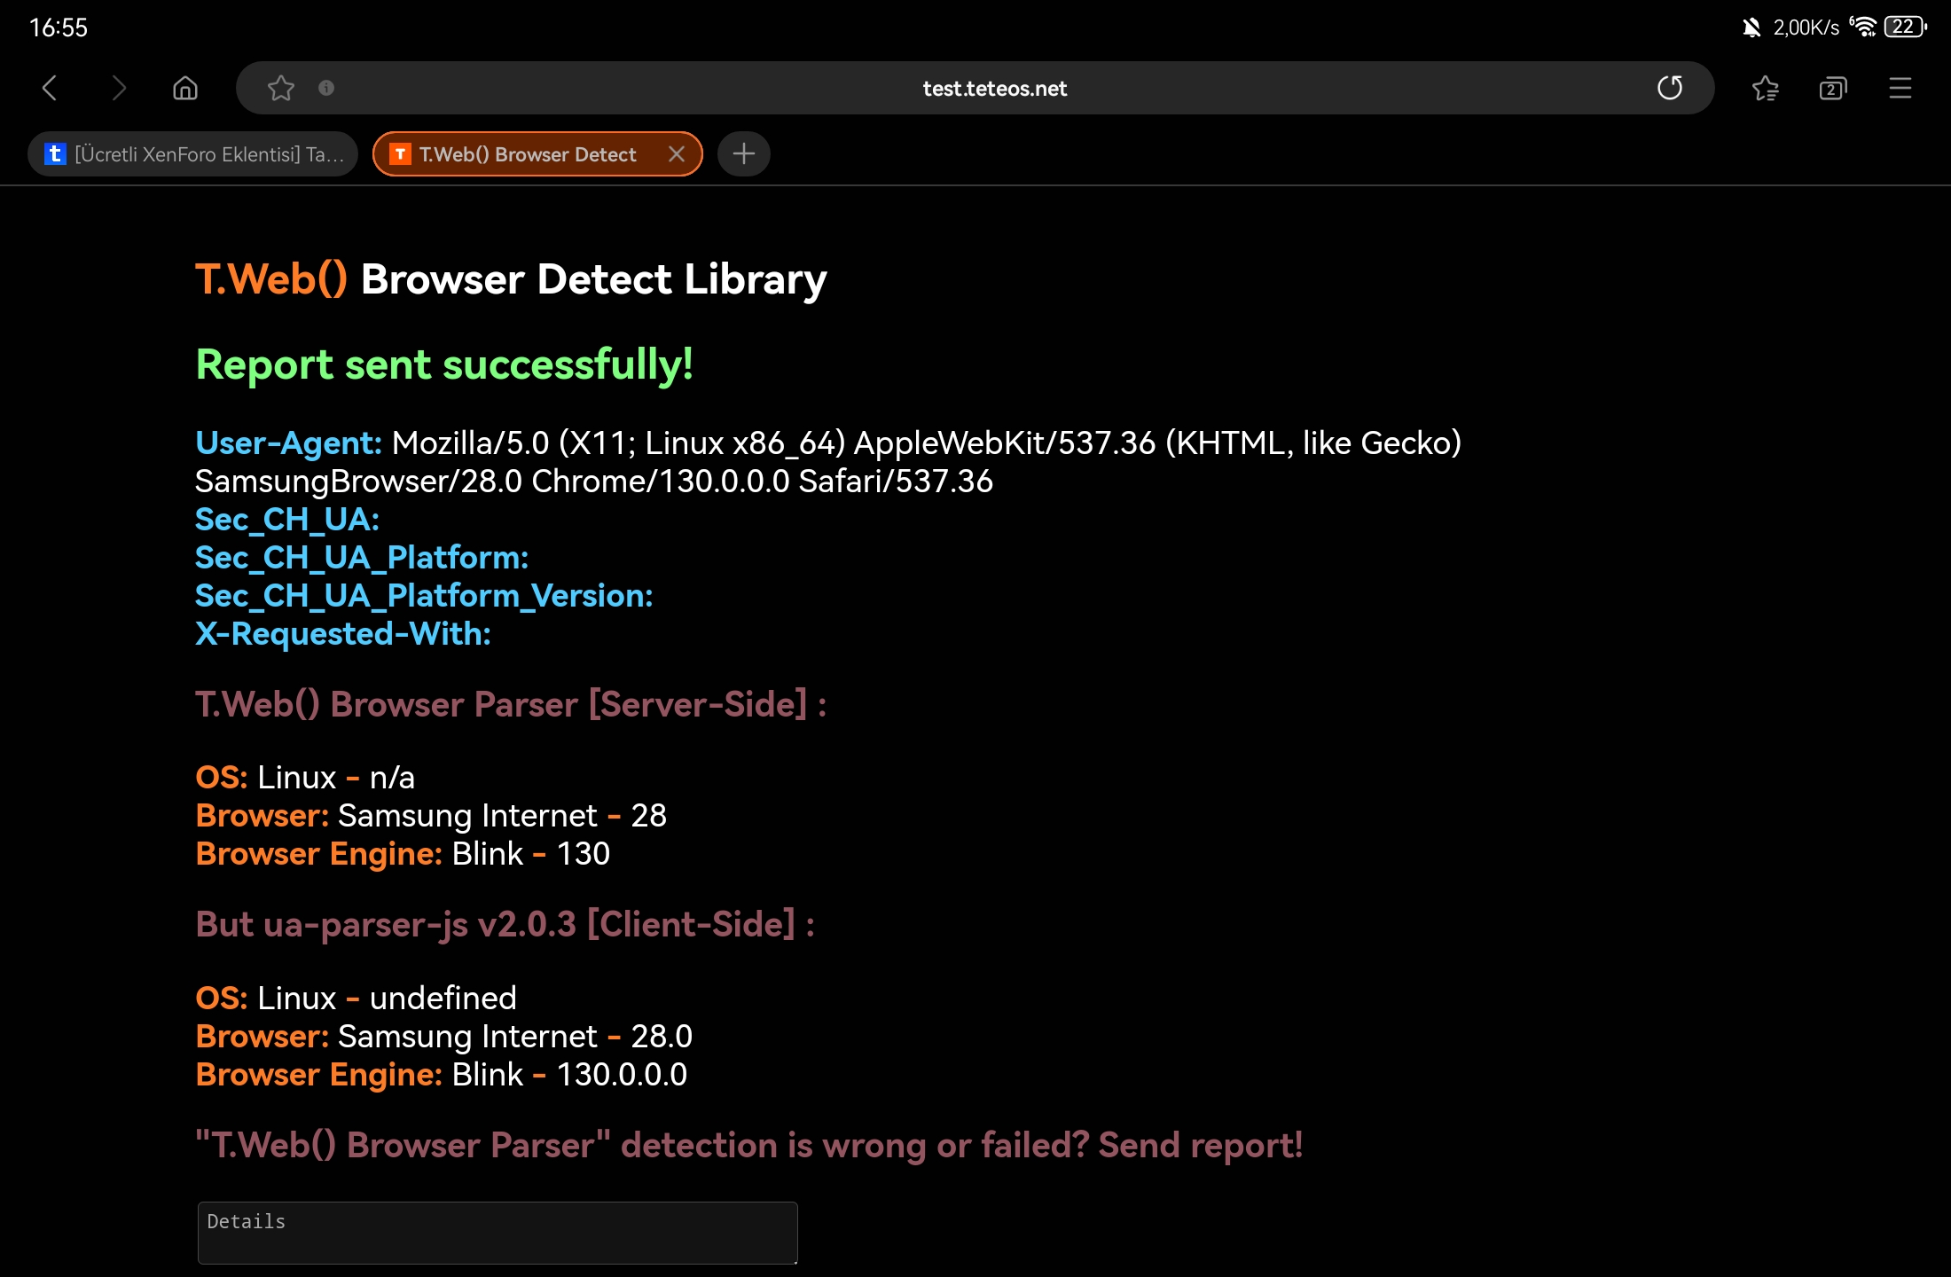Click the 'Blink - 130' engine line

point(403,853)
